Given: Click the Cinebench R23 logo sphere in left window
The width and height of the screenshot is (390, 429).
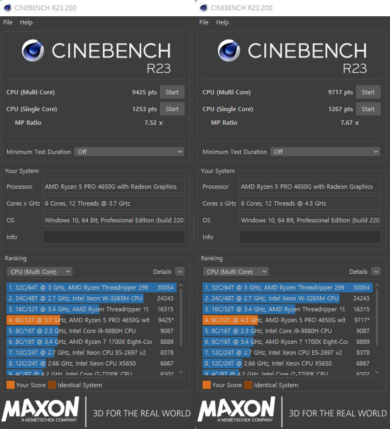Looking at the screenshot, I should (x=33, y=50).
